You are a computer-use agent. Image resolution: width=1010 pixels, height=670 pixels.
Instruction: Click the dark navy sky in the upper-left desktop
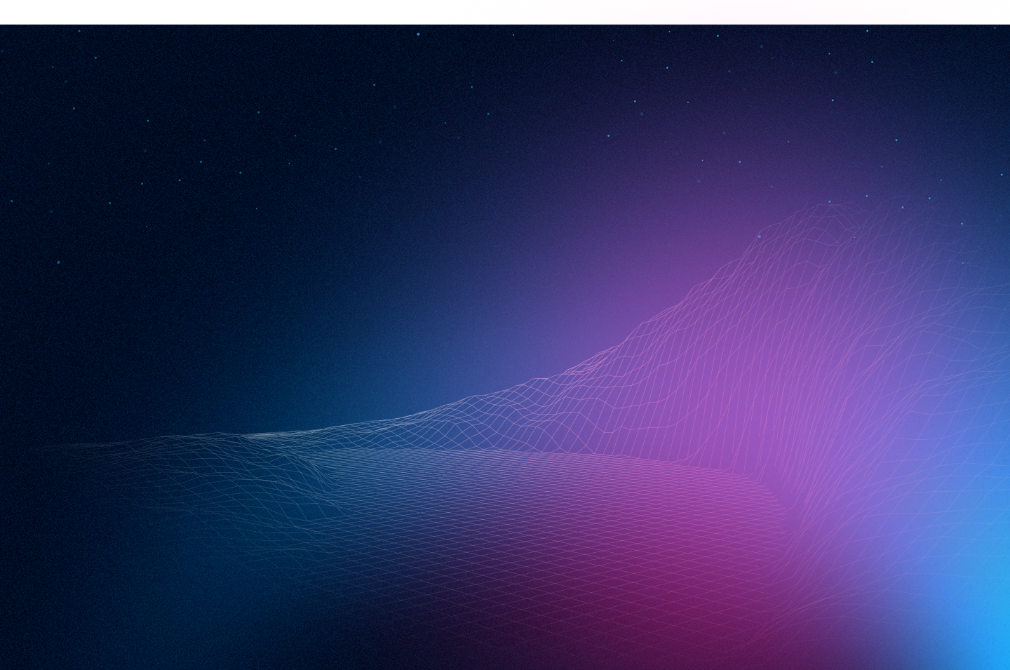(140, 105)
